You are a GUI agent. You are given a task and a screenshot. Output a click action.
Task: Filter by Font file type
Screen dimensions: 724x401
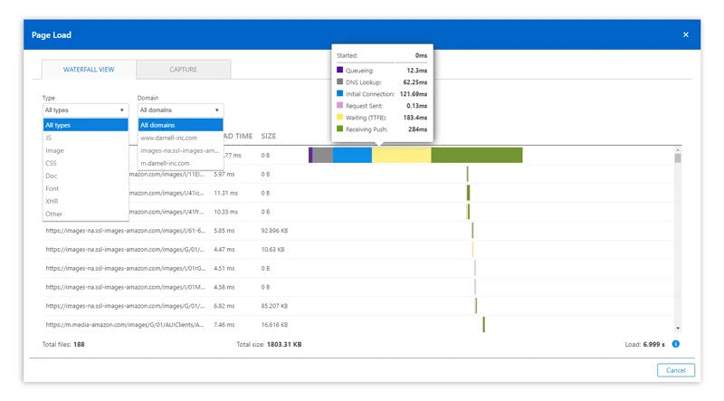(x=52, y=188)
